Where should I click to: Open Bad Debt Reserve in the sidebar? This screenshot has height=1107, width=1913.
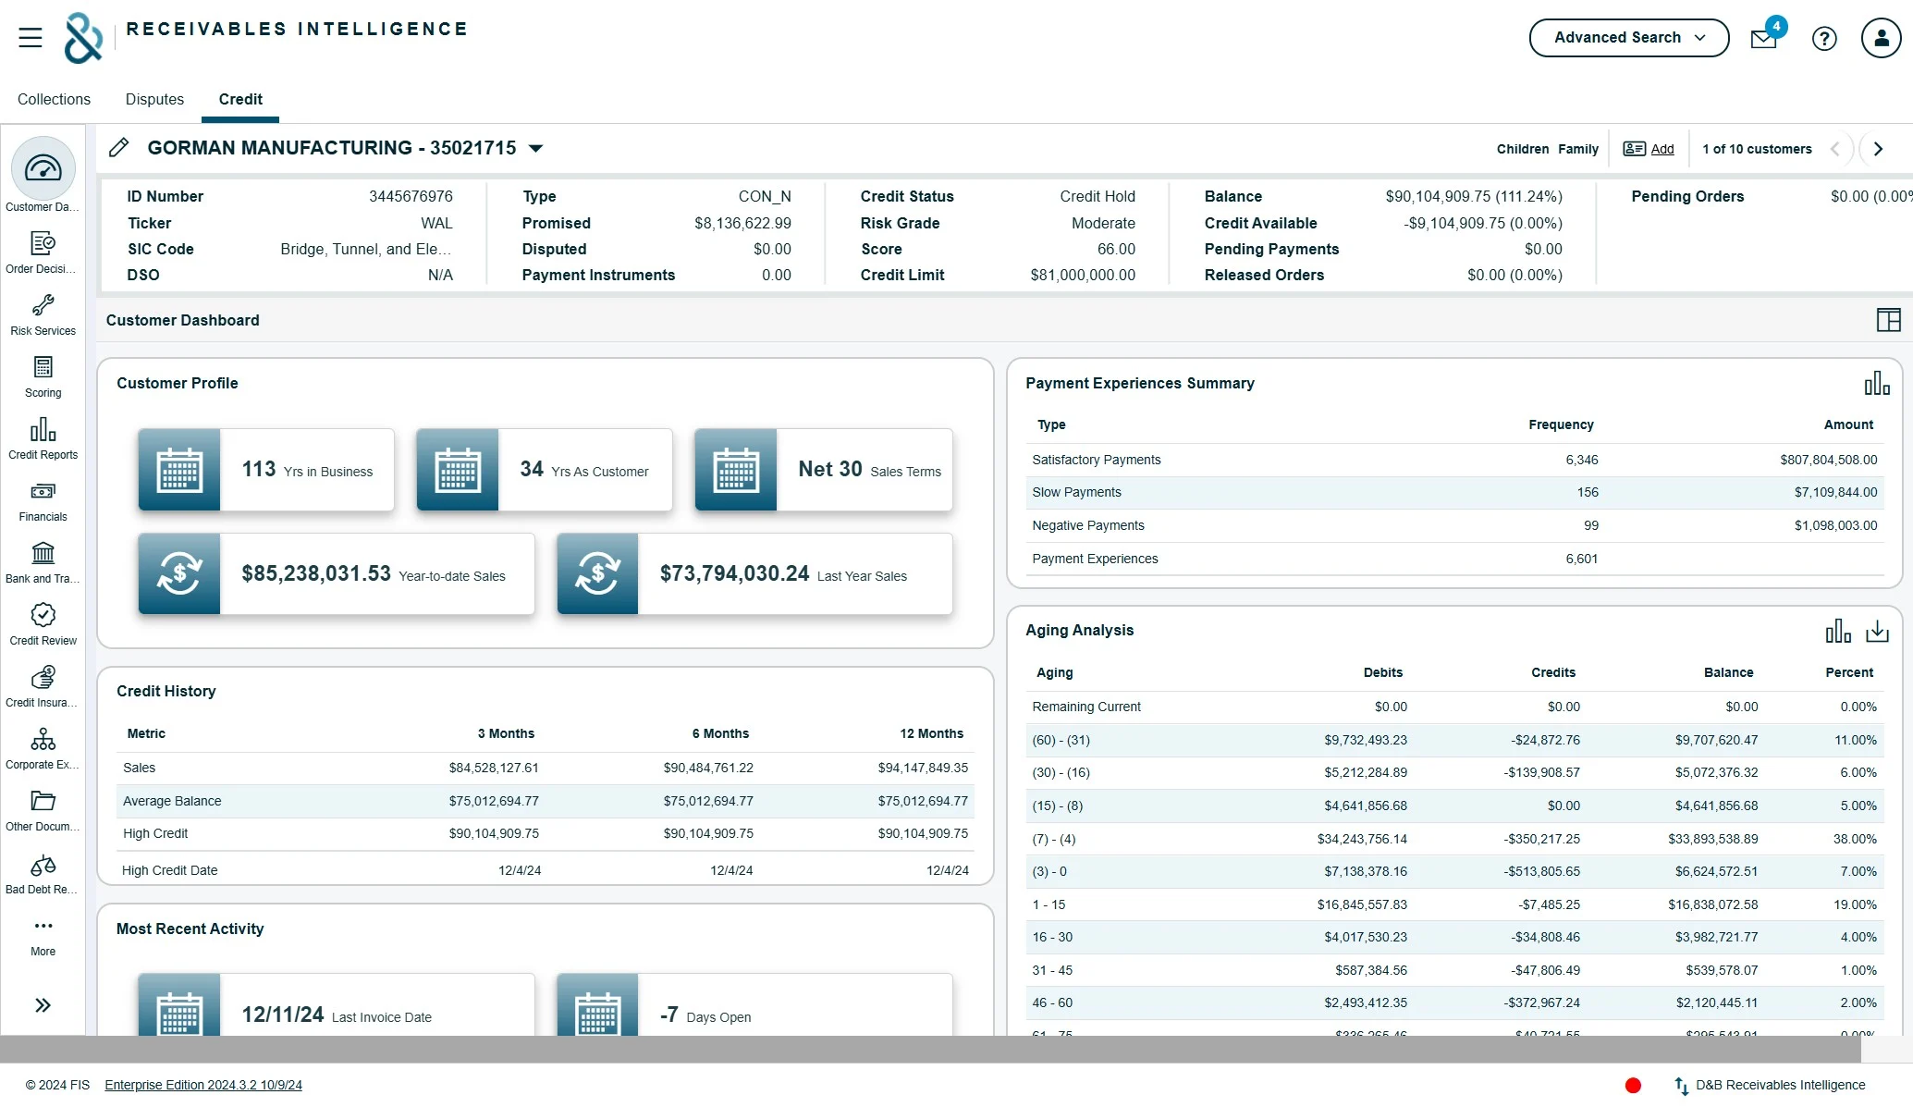coord(43,873)
